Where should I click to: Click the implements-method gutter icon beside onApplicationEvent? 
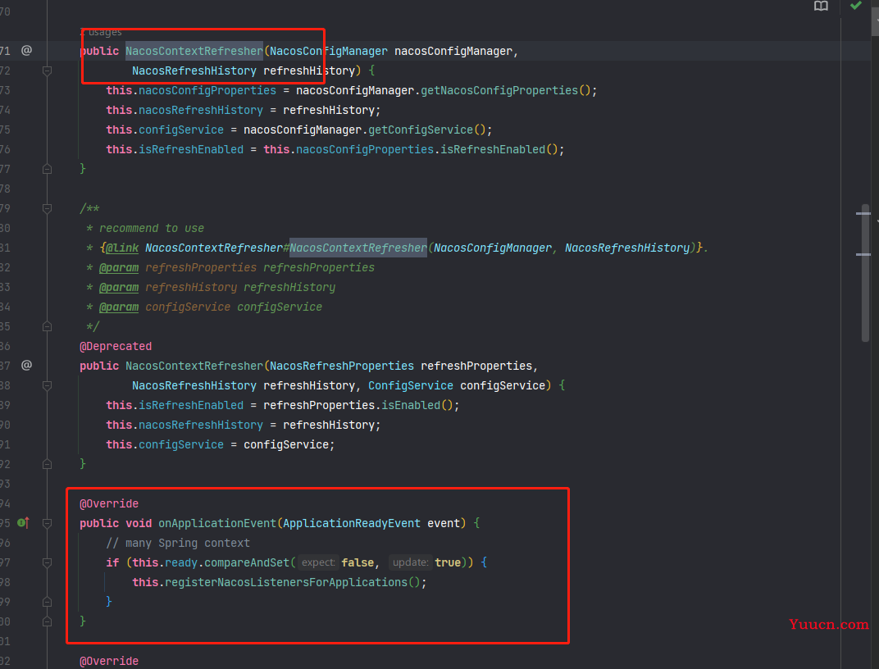(x=23, y=523)
